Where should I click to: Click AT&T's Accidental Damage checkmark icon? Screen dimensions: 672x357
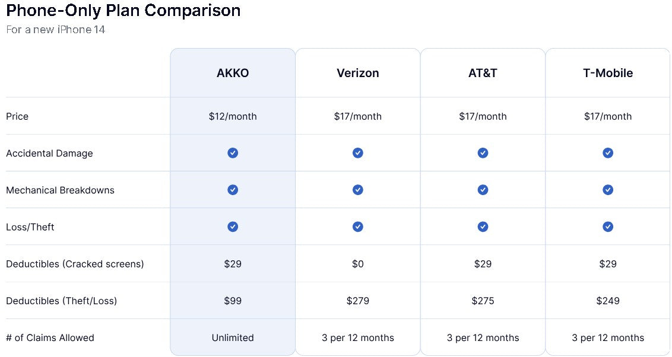[x=483, y=153]
